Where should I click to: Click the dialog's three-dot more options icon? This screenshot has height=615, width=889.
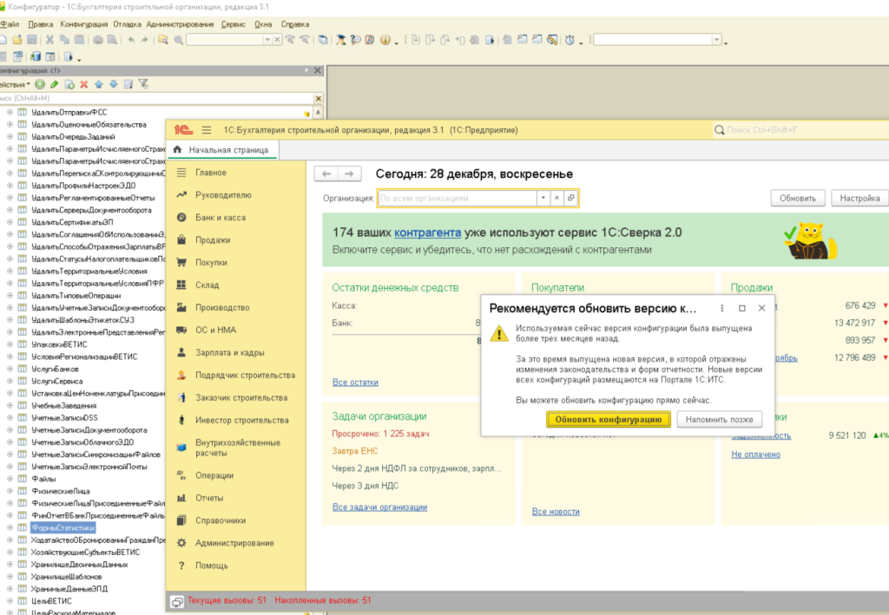point(722,308)
